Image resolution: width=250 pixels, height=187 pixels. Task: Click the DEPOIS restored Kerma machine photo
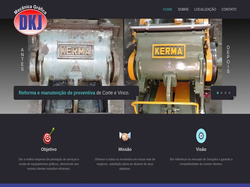(173, 66)
